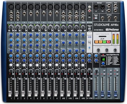Click the PreSonus logo

click(x=112, y=30)
